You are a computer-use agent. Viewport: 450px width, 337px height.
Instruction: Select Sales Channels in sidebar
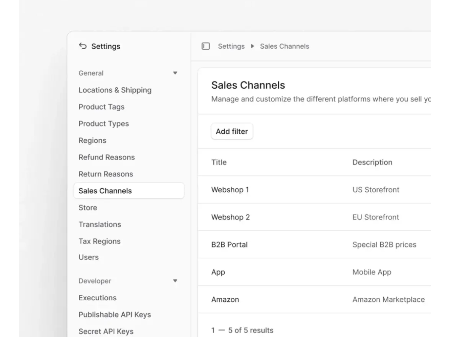pyautogui.click(x=129, y=191)
